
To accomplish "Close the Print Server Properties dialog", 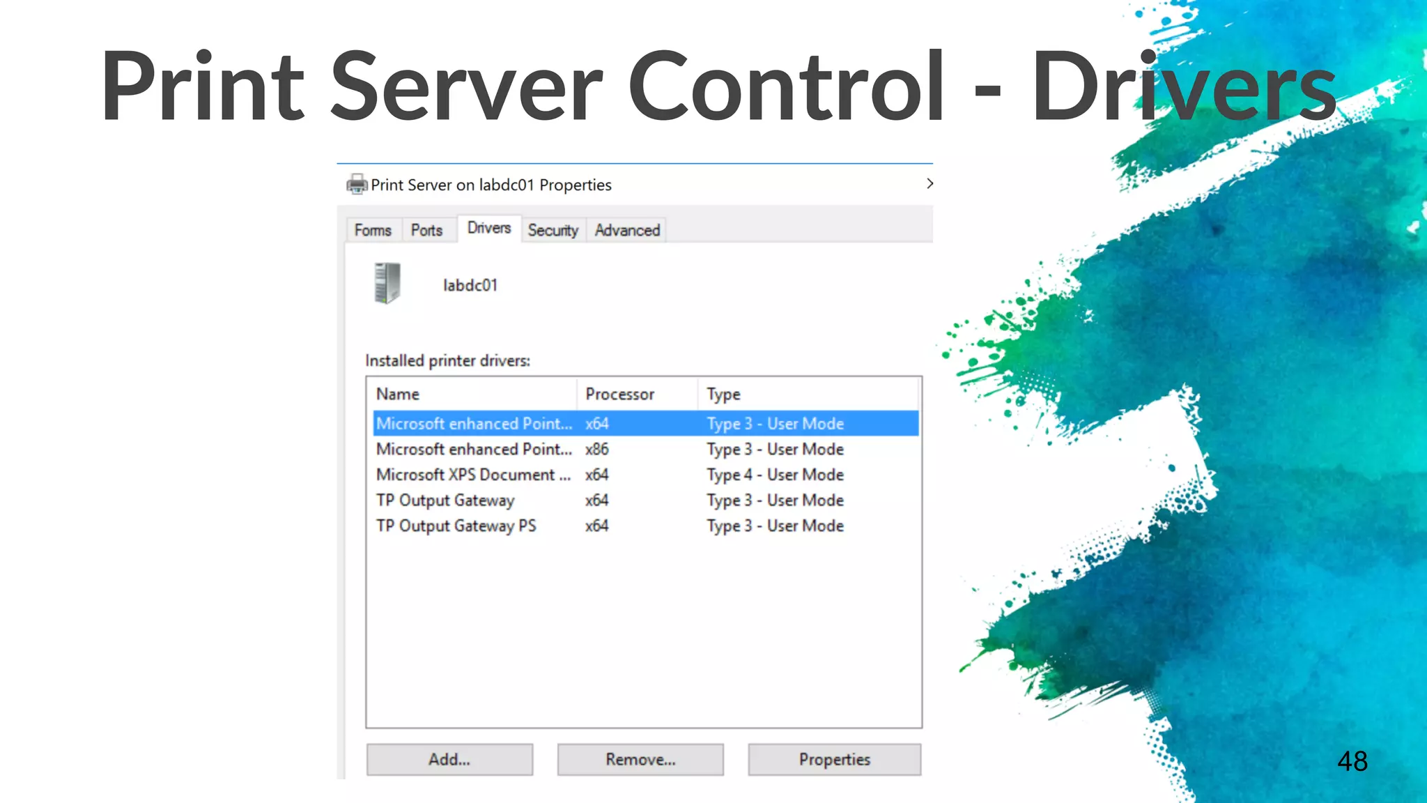I will point(930,183).
